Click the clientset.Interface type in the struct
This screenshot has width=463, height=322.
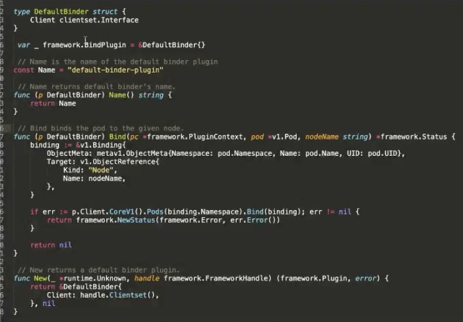[x=99, y=20]
